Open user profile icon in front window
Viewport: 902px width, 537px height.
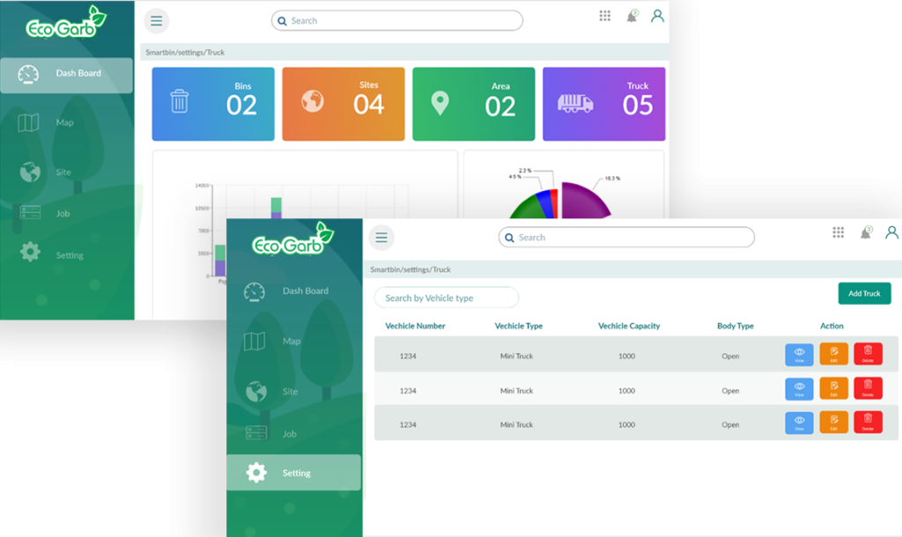coord(891,232)
